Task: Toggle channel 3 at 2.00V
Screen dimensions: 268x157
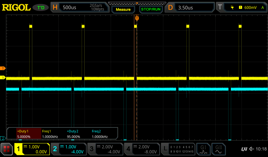Action: point(105,149)
